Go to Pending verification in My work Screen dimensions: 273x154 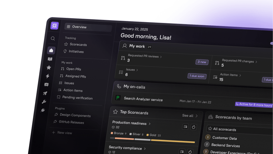77,98
